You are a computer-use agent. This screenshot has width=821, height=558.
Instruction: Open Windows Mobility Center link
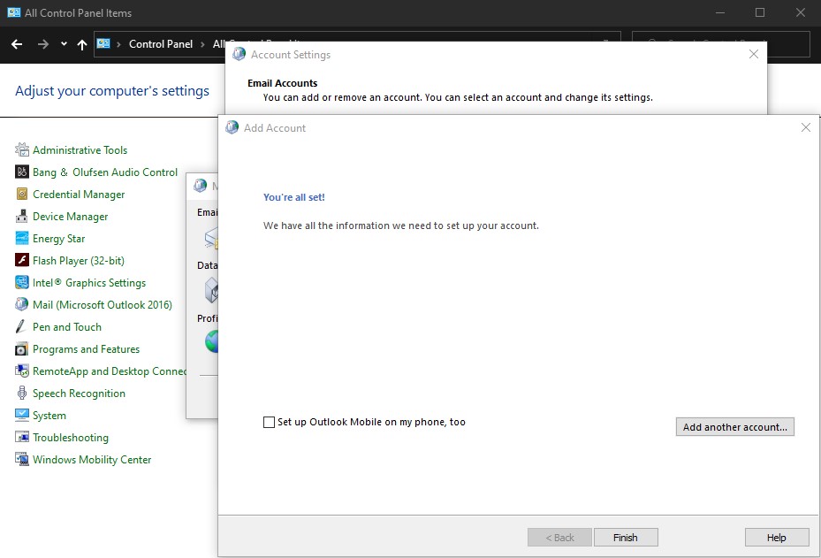click(92, 460)
